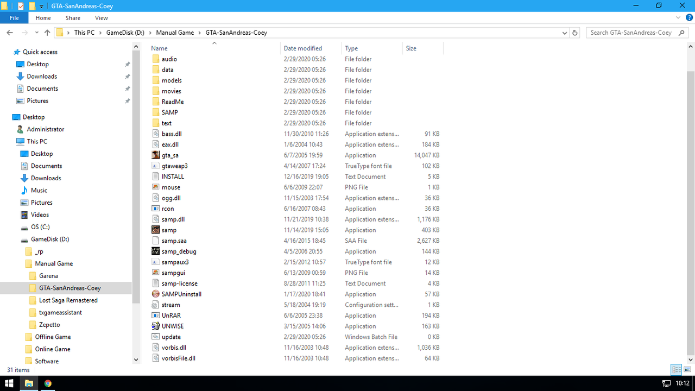This screenshot has height=391, width=695.
Task: Open the Help question mark icon
Action: coord(688,18)
